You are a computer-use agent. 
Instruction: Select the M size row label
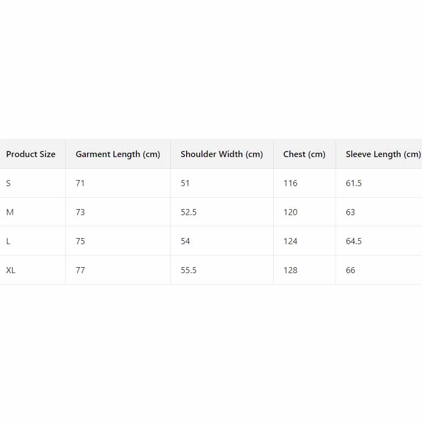(10, 212)
